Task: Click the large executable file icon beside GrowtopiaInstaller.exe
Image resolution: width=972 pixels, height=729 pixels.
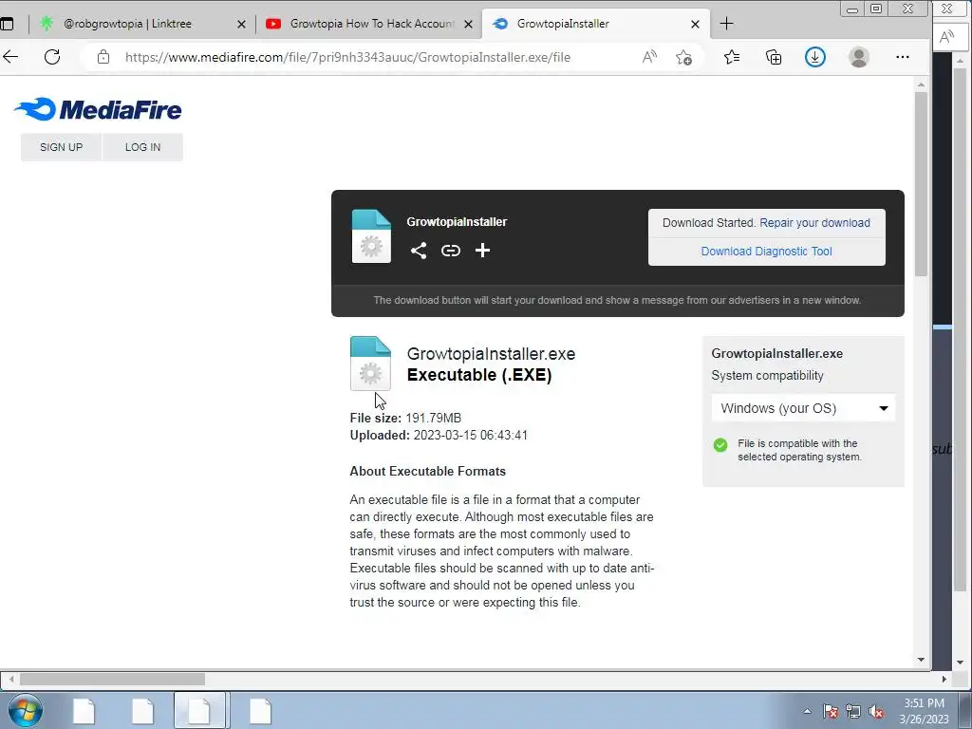Action: pyautogui.click(x=371, y=364)
